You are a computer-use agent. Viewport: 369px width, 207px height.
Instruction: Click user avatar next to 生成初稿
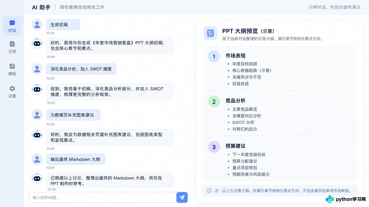tap(37, 25)
